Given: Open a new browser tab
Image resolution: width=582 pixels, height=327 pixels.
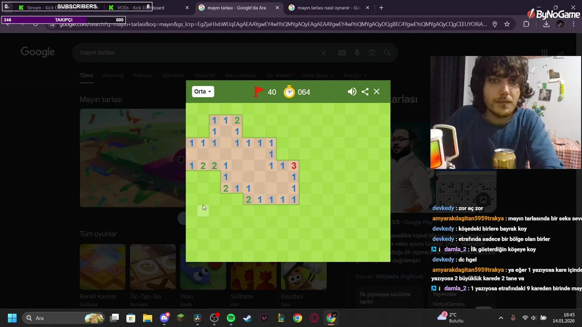Looking at the screenshot, I should click(381, 8).
